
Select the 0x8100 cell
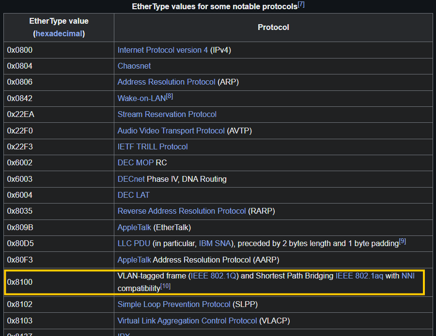click(59, 282)
